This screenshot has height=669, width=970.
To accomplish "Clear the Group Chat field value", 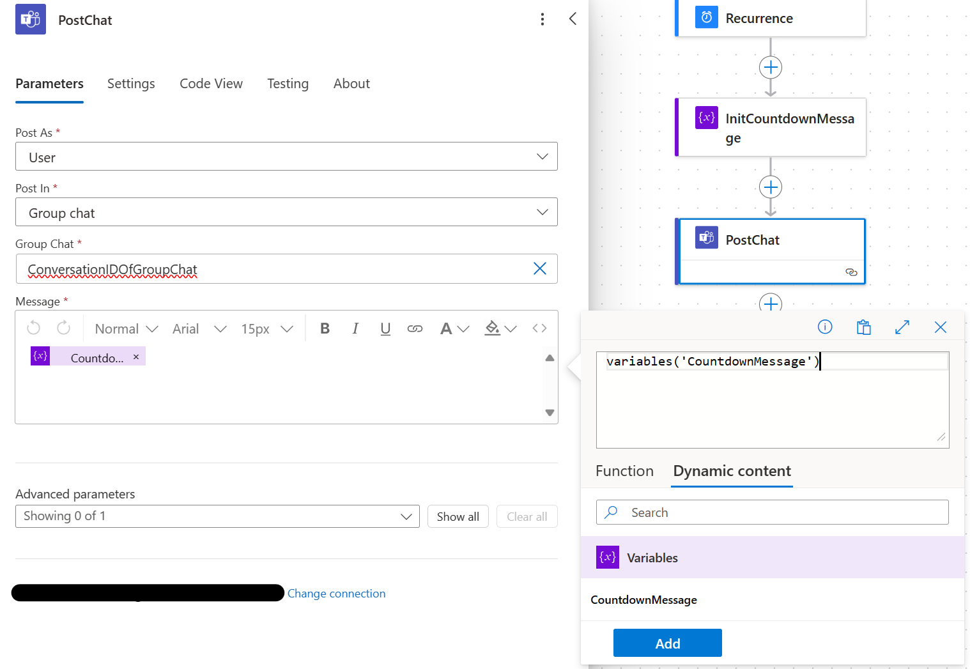I will pyautogui.click(x=540, y=269).
